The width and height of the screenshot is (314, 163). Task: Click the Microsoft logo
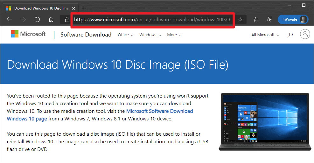tap(28, 34)
